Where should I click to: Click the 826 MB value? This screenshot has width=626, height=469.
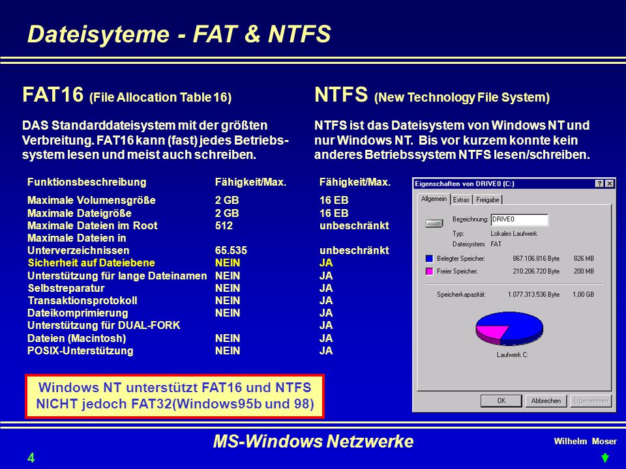click(x=584, y=259)
